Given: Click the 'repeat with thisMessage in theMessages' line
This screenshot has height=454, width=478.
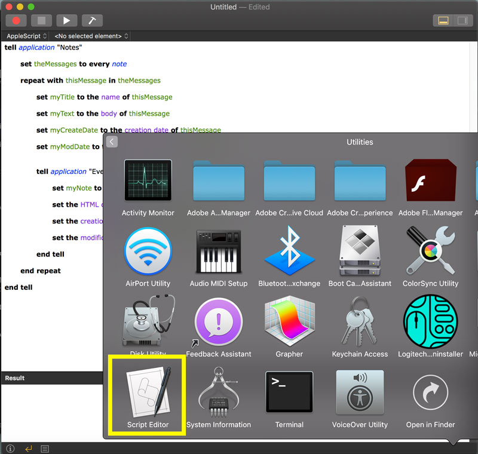Looking at the screenshot, I should 91,81.
